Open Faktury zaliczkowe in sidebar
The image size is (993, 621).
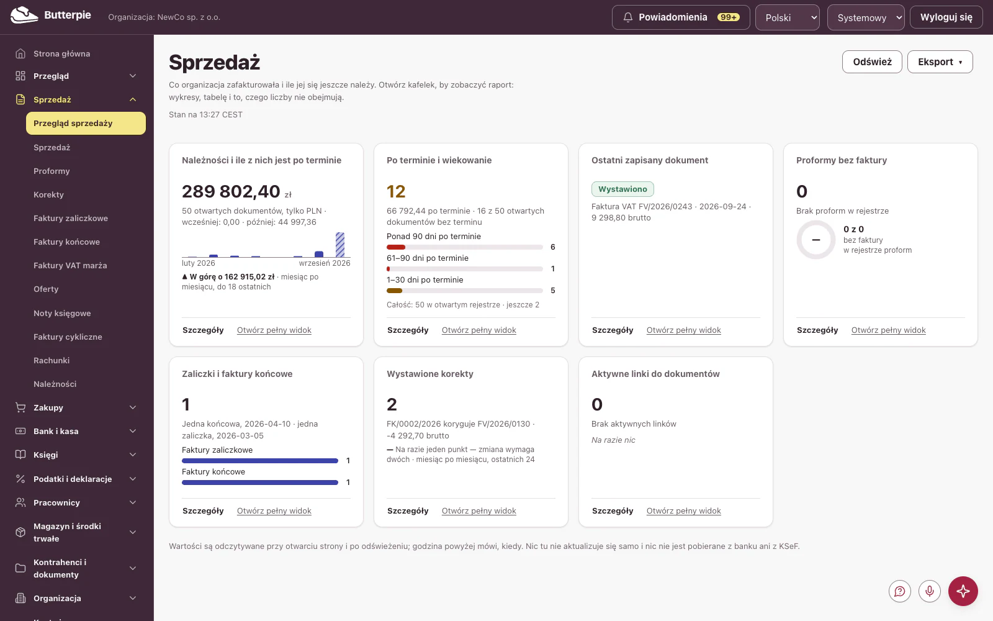(x=86, y=218)
